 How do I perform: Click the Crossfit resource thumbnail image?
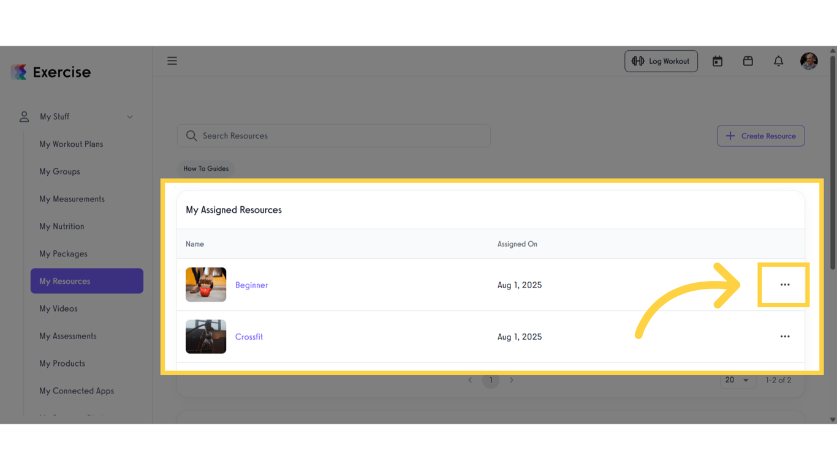(205, 336)
